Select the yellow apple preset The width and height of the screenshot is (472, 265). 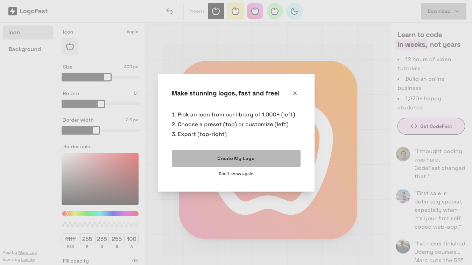point(235,11)
